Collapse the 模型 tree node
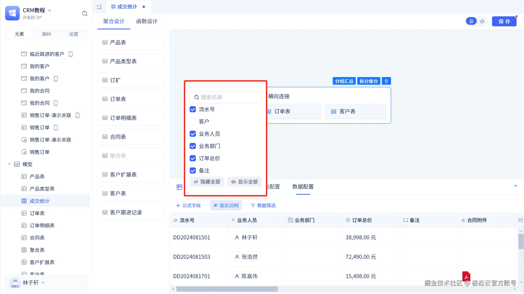This screenshot has width=524, height=294. click(9, 164)
